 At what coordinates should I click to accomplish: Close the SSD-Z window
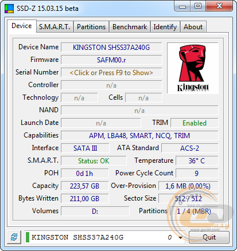click(219, 6)
